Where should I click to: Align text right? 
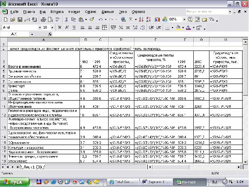97,27
